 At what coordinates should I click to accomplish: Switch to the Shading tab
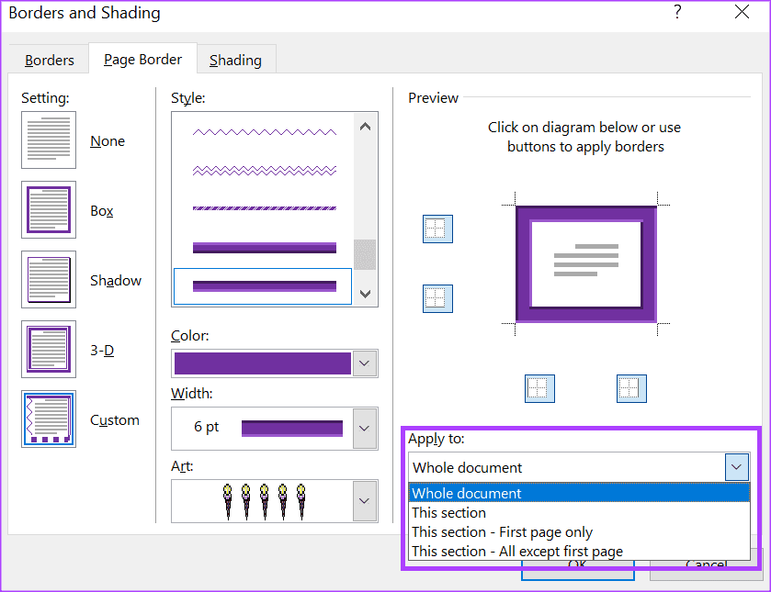point(235,61)
